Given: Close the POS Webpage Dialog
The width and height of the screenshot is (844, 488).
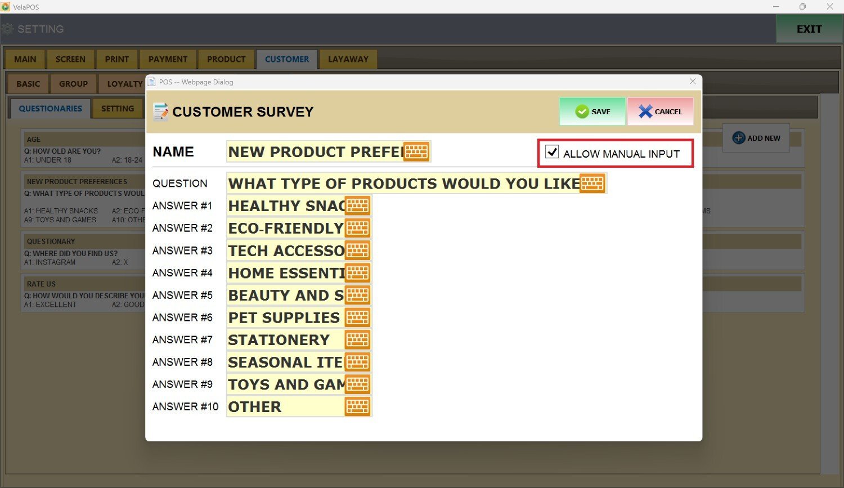Looking at the screenshot, I should pos(693,82).
